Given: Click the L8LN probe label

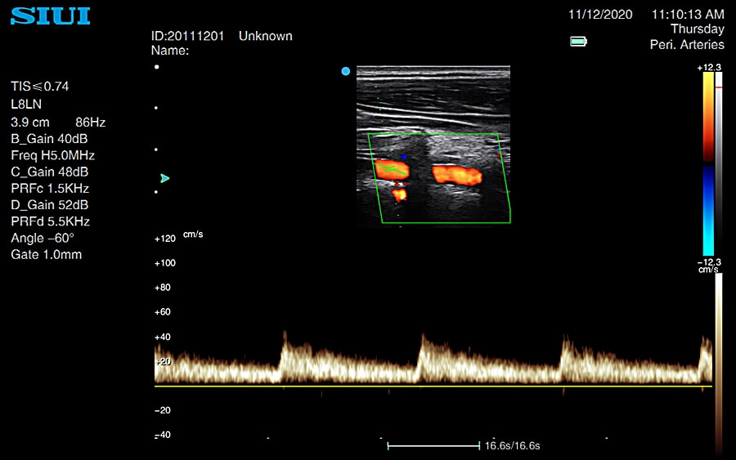Looking at the screenshot, I should 25,105.
